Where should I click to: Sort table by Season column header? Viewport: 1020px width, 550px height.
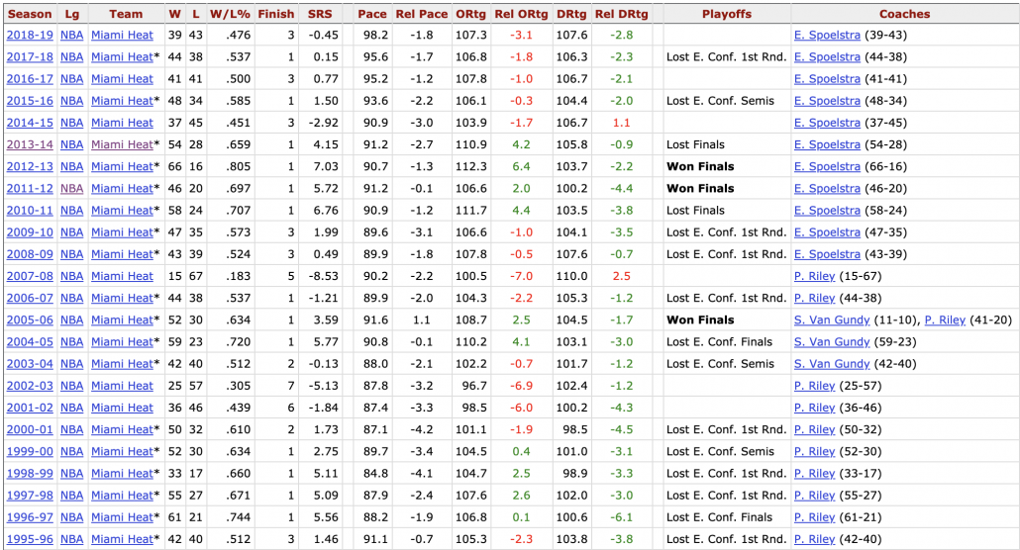tap(30, 14)
